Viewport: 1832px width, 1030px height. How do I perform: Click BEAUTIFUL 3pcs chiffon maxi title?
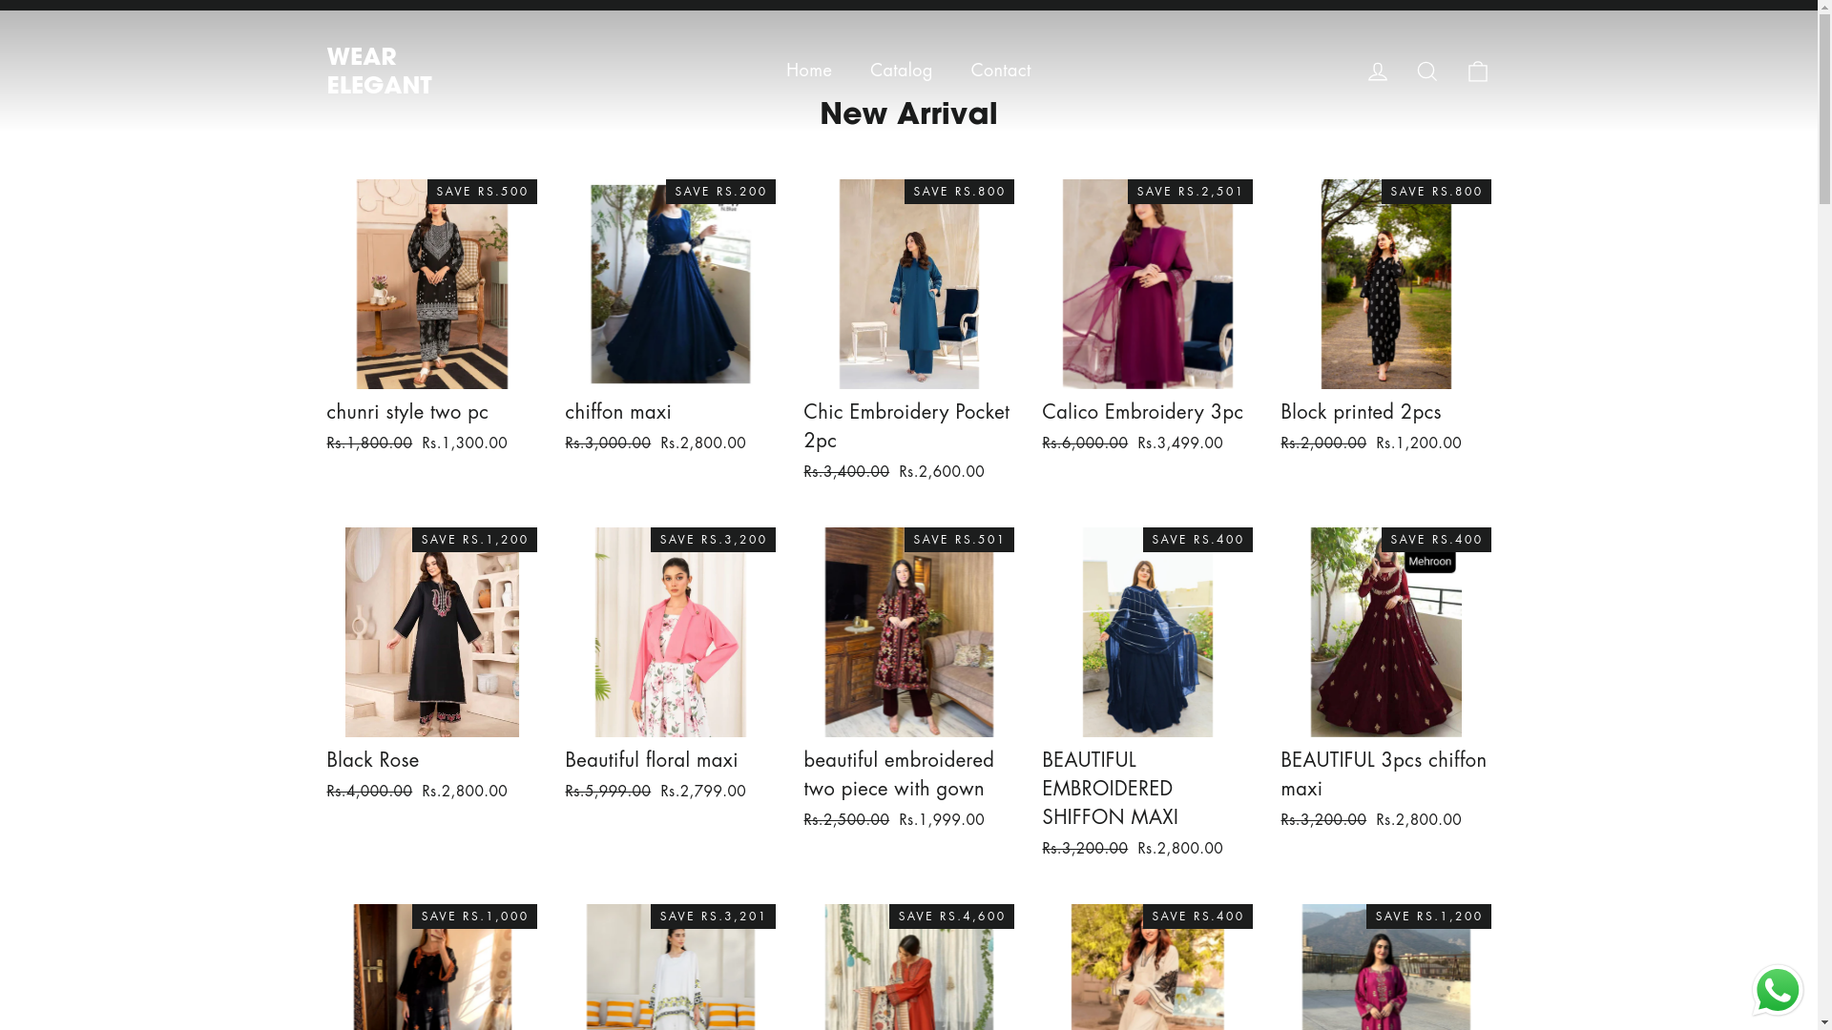pyautogui.click(x=1384, y=773)
